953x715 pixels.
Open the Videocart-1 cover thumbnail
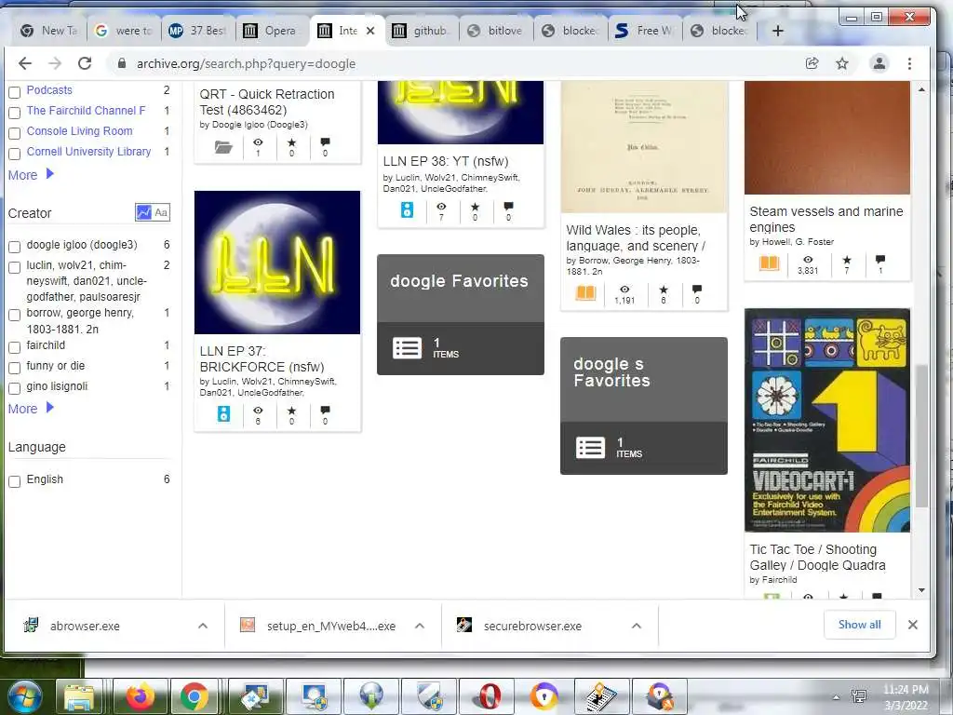pyautogui.click(x=827, y=420)
